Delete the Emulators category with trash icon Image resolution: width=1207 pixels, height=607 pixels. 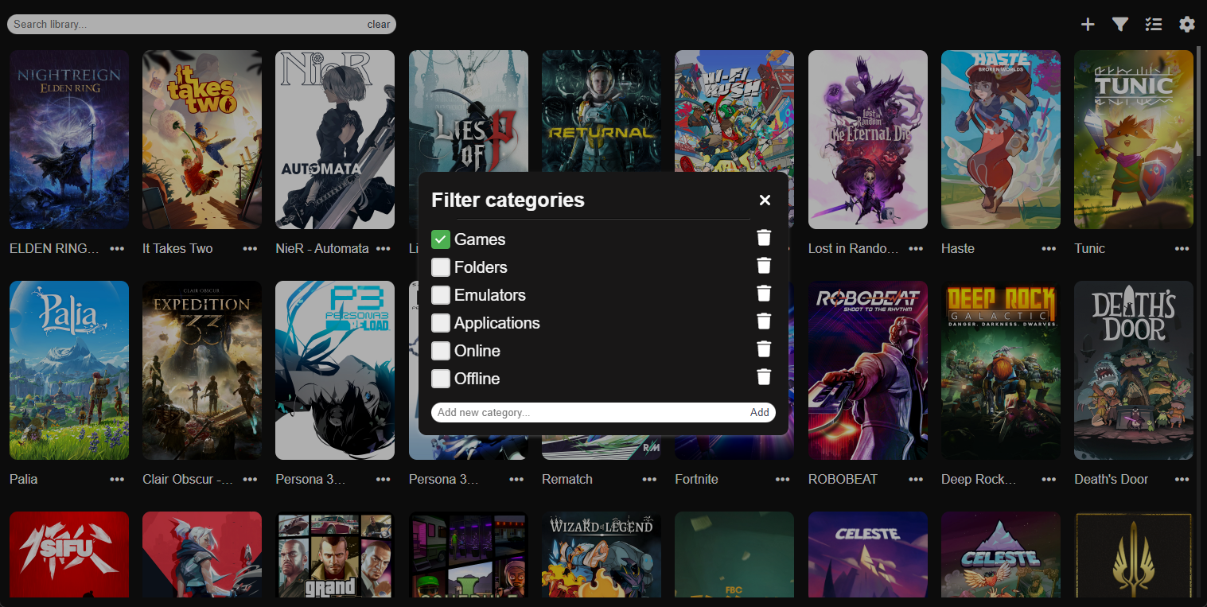pos(763,293)
